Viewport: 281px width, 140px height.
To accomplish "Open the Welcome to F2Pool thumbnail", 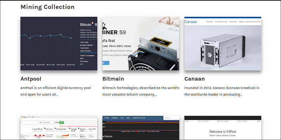I will pyautogui.click(x=223, y=128).
